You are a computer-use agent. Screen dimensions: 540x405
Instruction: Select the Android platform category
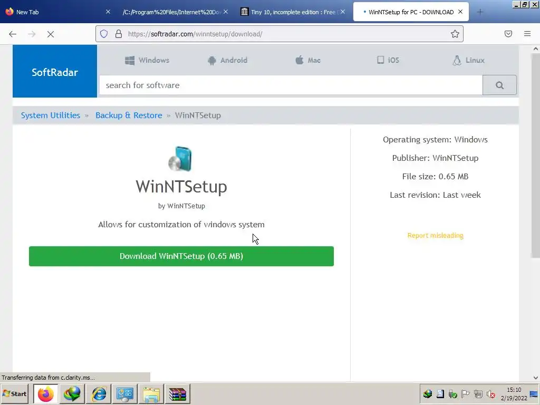[227, 60]
